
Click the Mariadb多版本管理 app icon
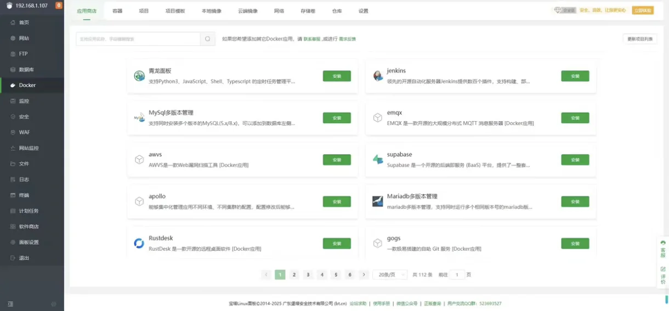point(378,201)
